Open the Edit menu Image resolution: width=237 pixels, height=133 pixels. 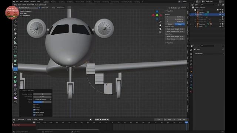click(21, 1)
